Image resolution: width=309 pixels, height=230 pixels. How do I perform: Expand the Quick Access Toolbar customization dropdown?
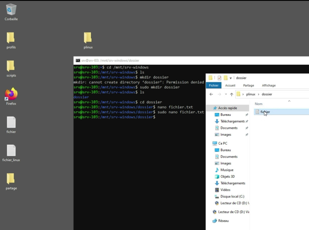tap(231, 78)
